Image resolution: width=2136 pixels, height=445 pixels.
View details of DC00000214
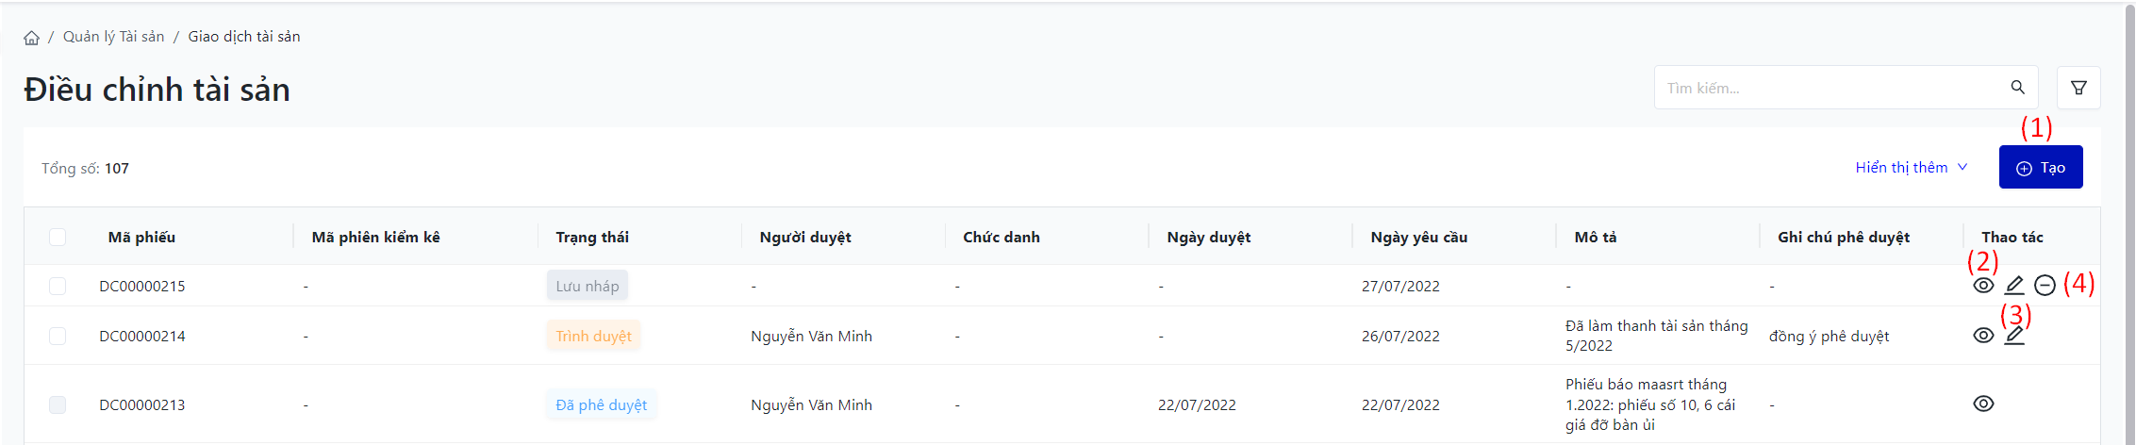(x=1983, y=336)
